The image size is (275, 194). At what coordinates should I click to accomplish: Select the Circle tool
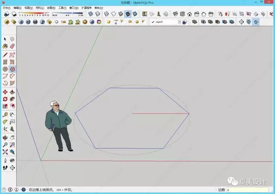pos(5,69)
